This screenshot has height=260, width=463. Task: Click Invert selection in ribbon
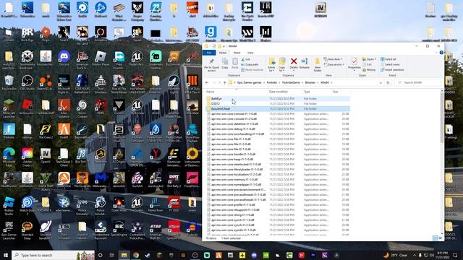(392, 70)
